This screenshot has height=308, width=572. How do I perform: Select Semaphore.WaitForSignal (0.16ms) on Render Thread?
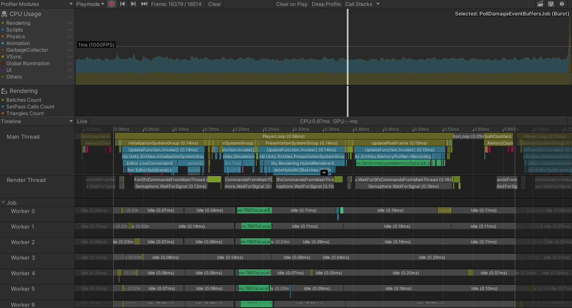pos(403,186)
